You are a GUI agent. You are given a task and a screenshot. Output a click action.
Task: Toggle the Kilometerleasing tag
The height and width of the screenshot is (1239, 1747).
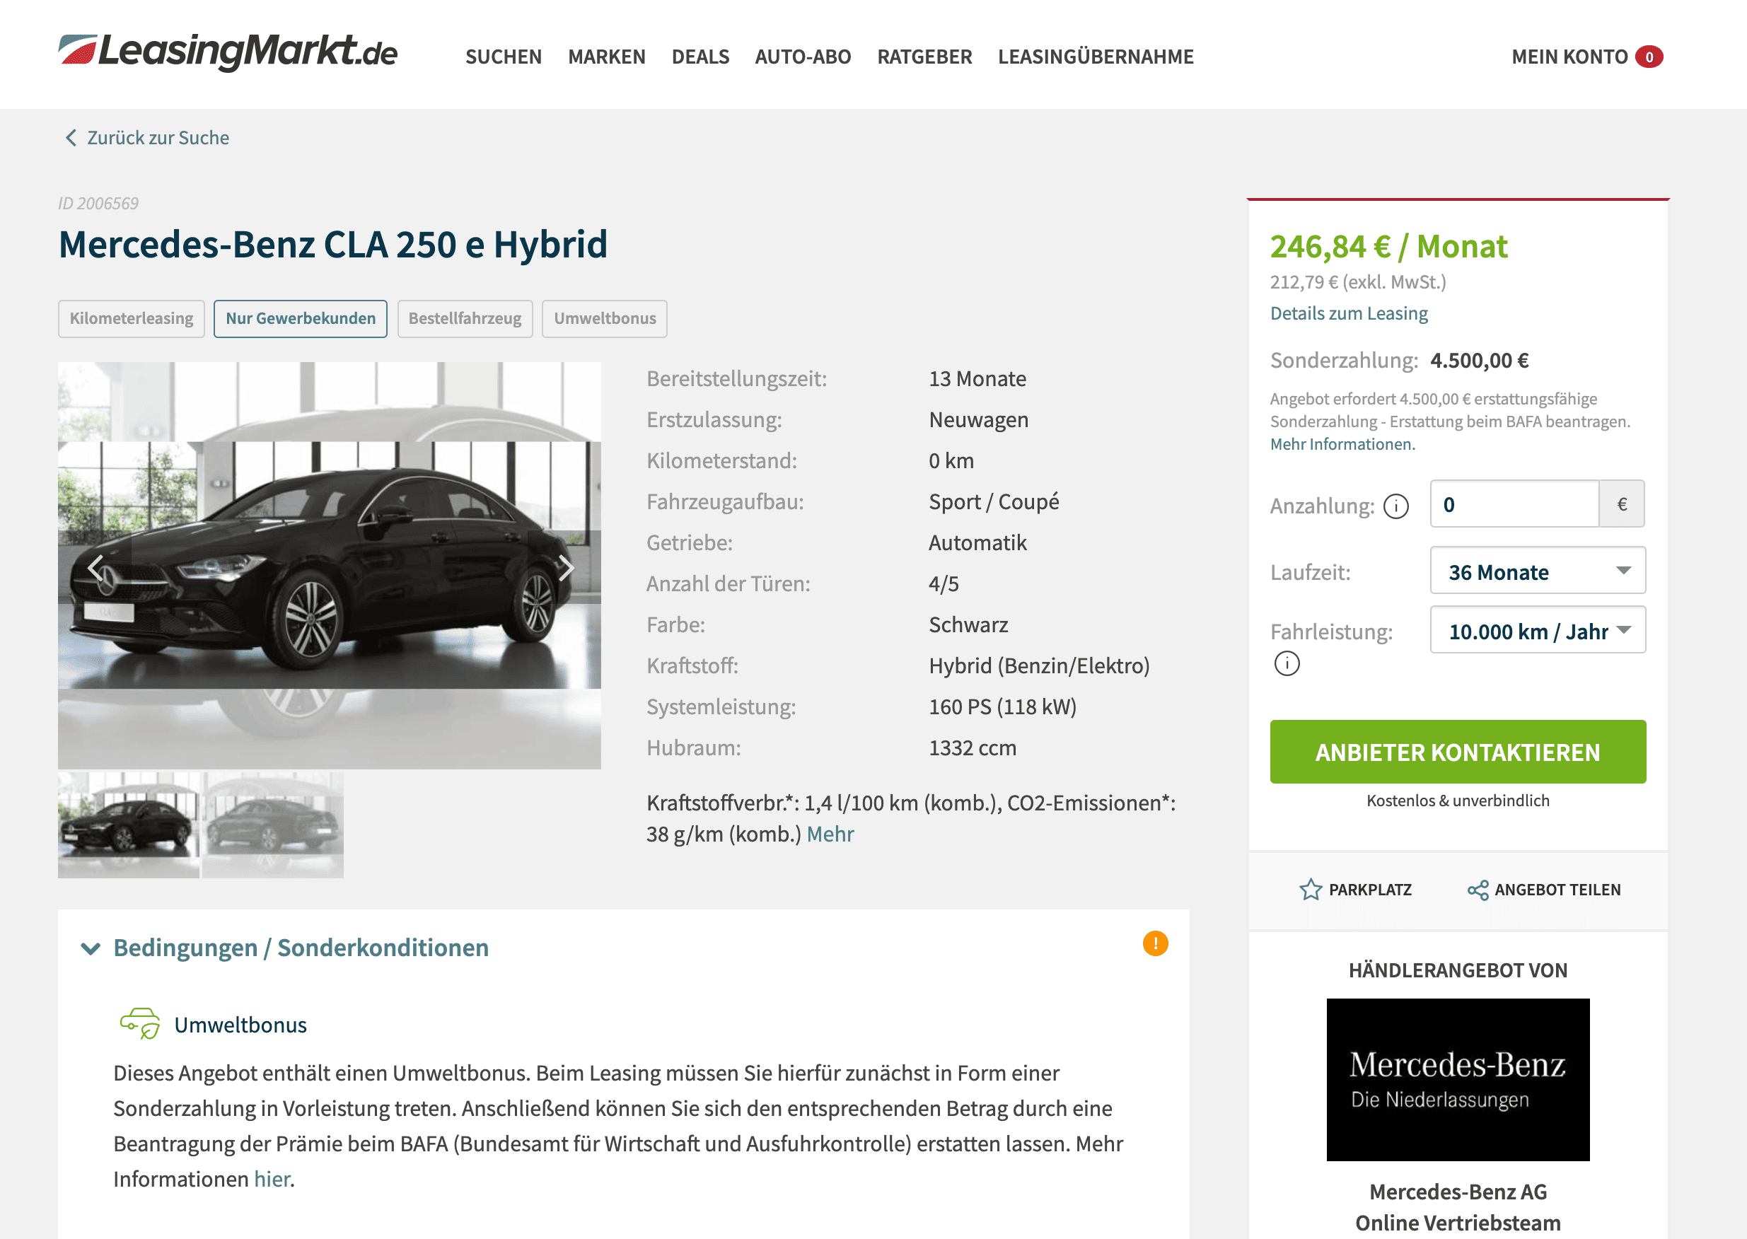pos(132,319)
